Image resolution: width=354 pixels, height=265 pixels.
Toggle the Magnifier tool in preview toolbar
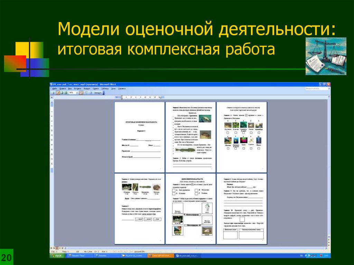pos(57,93)
